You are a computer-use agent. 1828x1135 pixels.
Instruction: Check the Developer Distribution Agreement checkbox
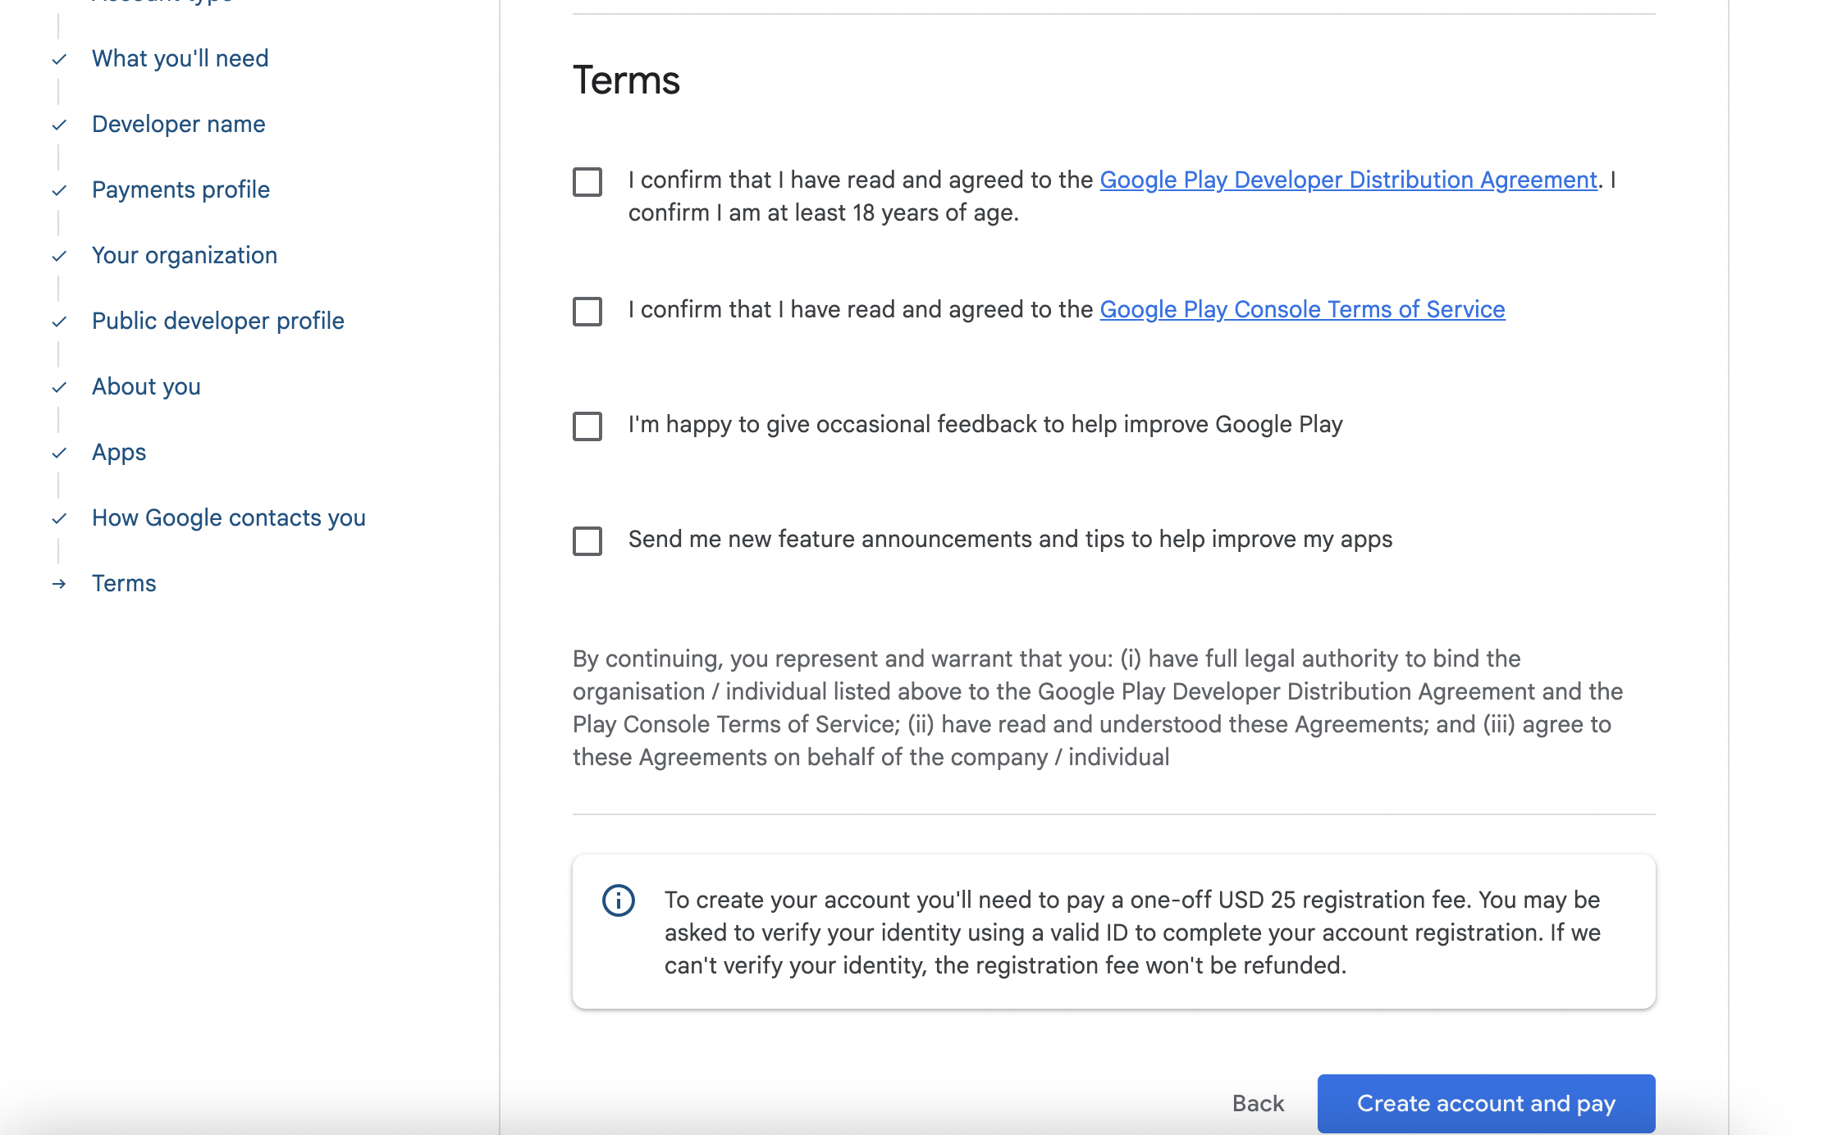coord(587,182)
